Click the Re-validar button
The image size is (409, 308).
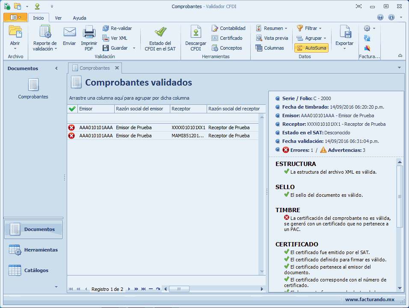point(117,28)
